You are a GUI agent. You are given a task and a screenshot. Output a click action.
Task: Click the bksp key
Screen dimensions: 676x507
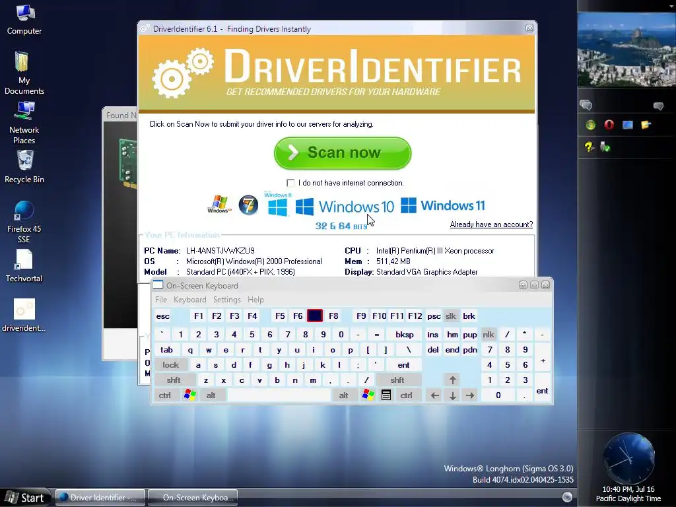tap(405, 335)
